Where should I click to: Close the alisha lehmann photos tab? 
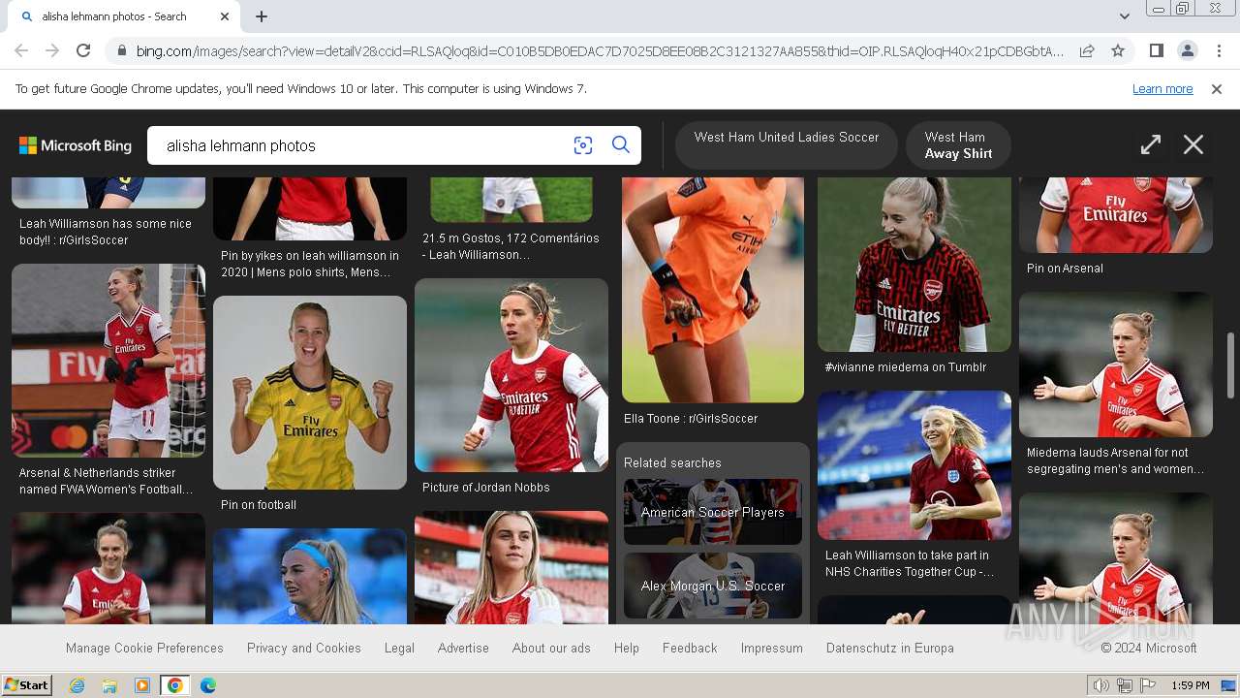point(225,16)
